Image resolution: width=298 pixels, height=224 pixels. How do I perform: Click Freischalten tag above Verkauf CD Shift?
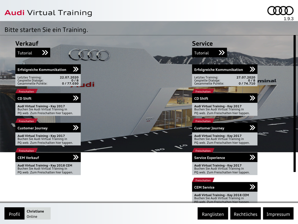[27, 91]
